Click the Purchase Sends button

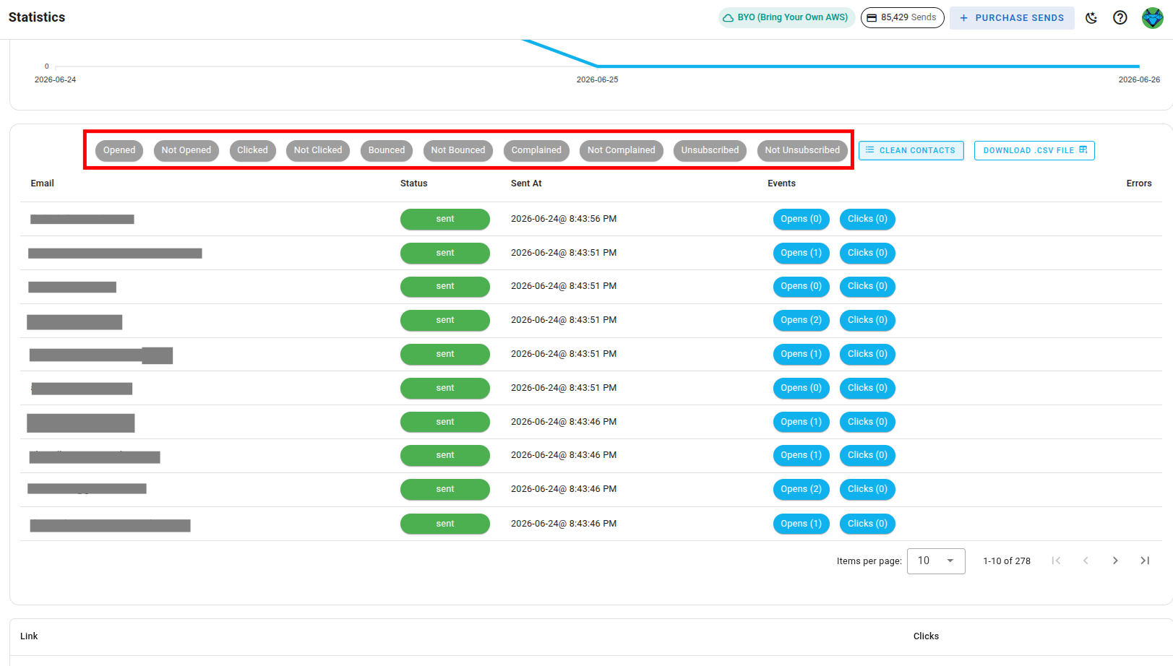click(x=1012, y=17)
